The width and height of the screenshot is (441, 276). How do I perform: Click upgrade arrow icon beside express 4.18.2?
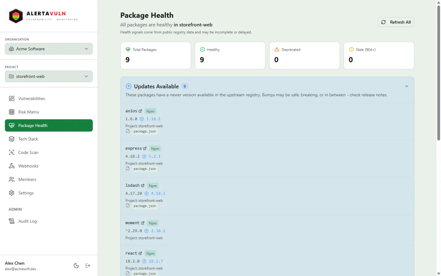[144, 156]
